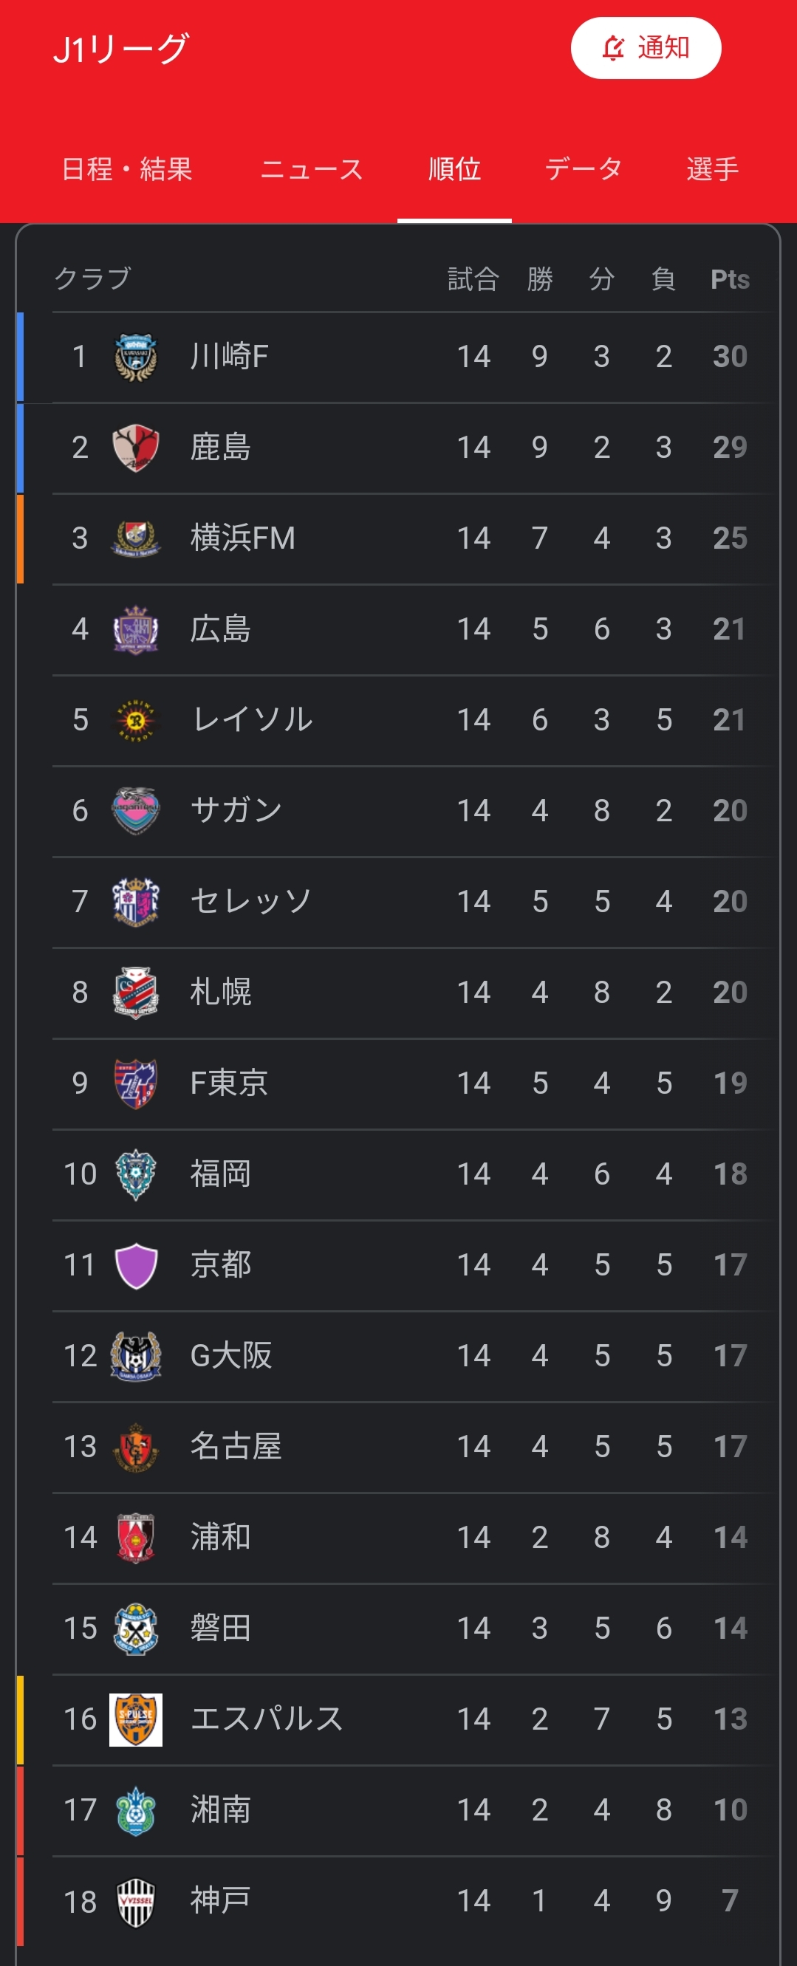Open the 広島 team name link
Image resolution: width=797 pixels, height=1966 pixels.
(x=221, y=629)
